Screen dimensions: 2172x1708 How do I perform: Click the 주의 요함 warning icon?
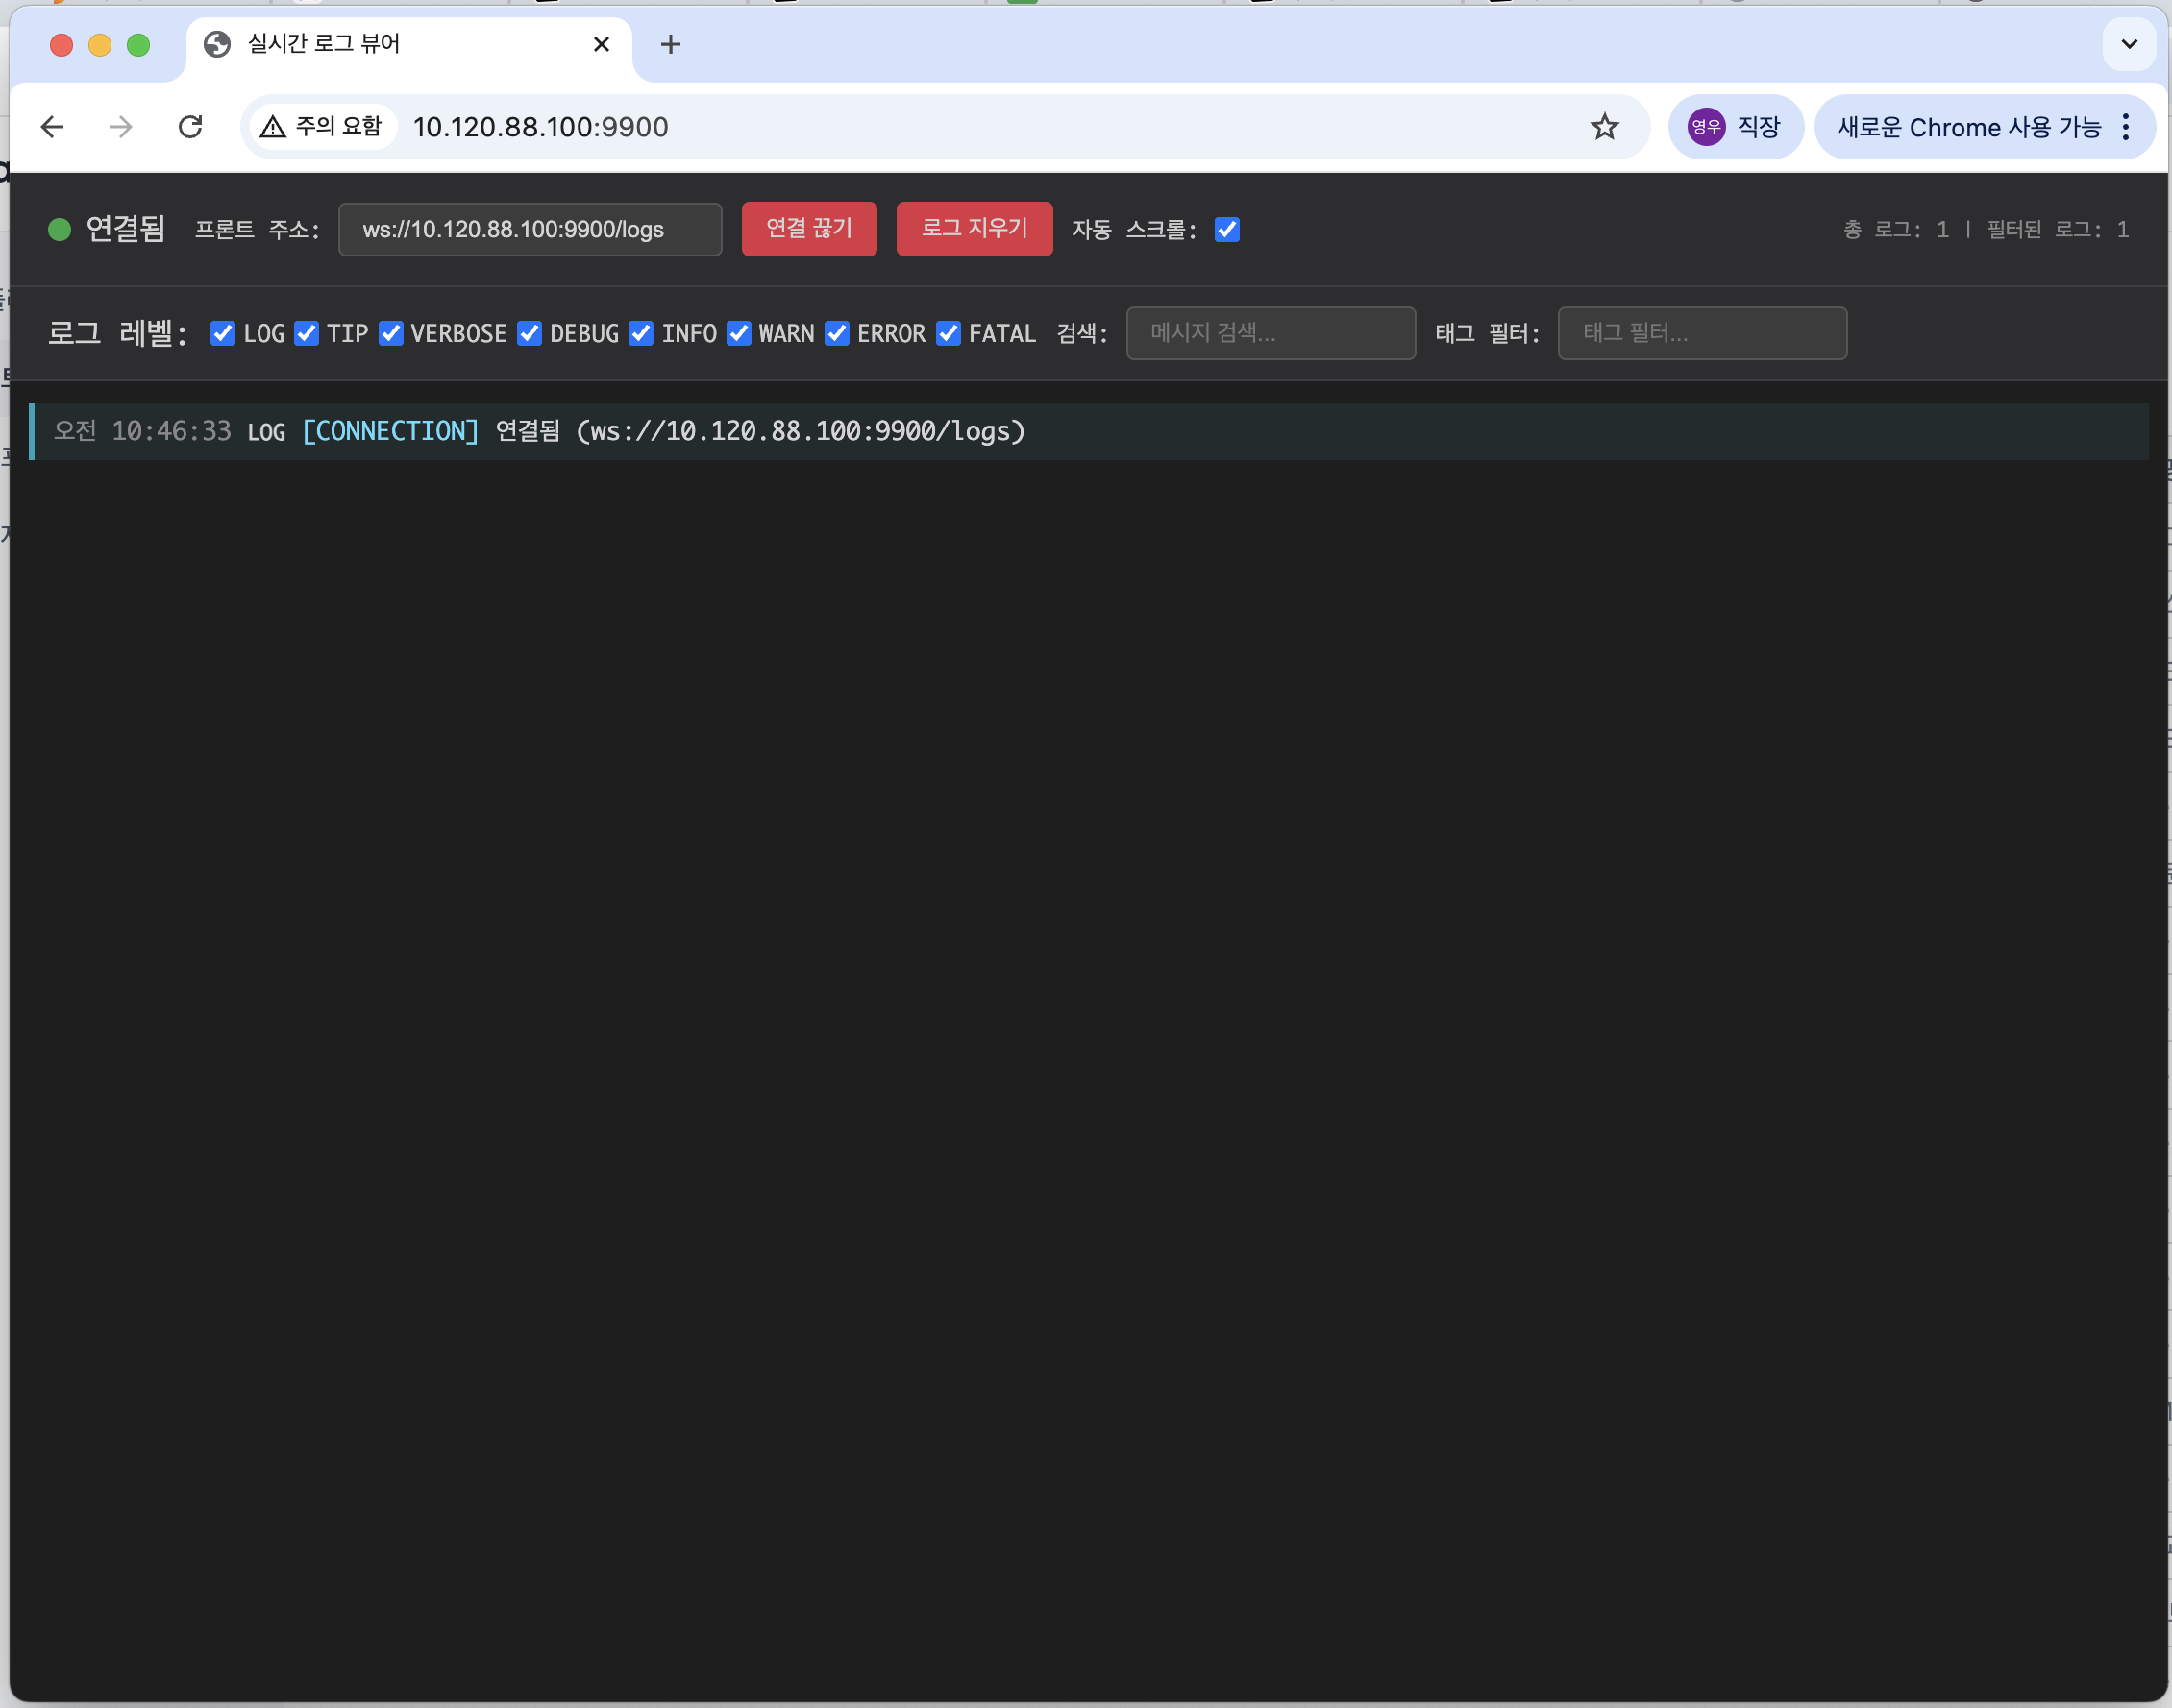click(x=273, y=126)
